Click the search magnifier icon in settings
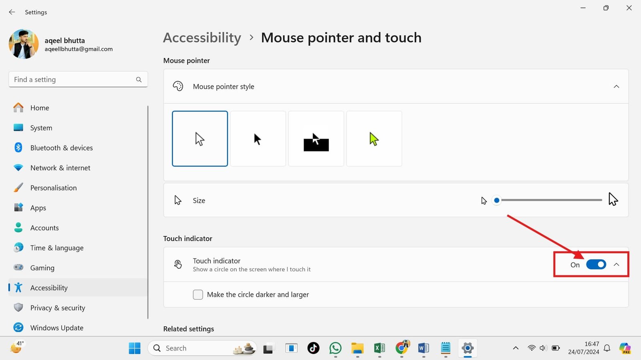Screen dimensions: 641x360 [x=139, y=80]
